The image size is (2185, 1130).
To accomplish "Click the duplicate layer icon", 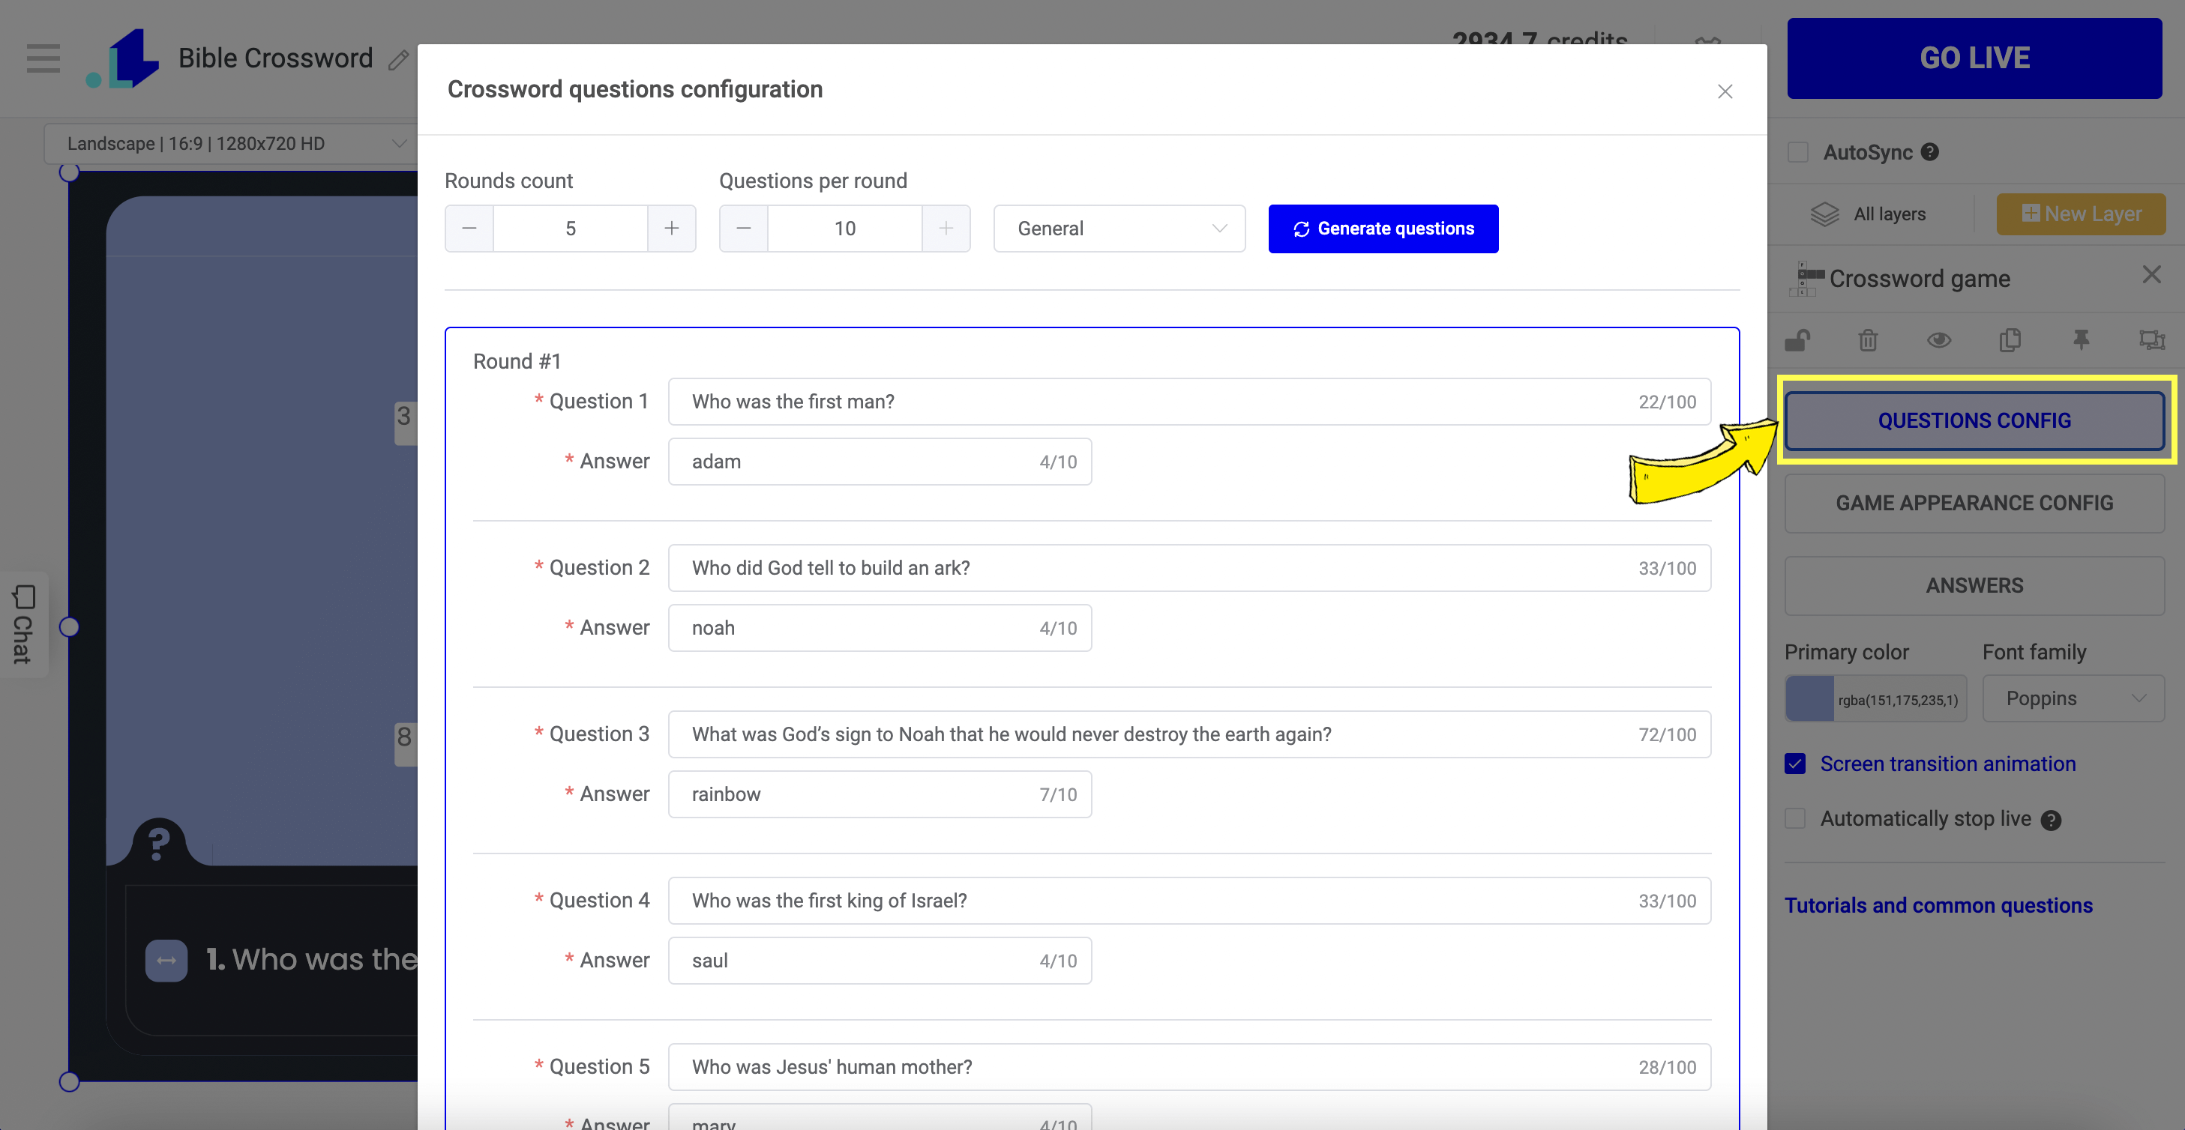I will click(x=2010, y=341).
